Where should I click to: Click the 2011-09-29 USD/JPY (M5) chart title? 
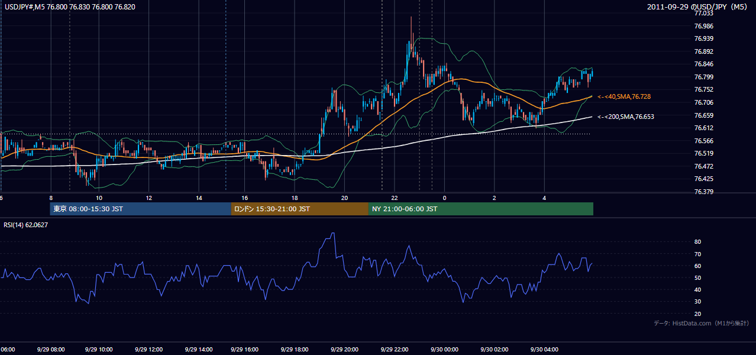(x=698, y=7)
